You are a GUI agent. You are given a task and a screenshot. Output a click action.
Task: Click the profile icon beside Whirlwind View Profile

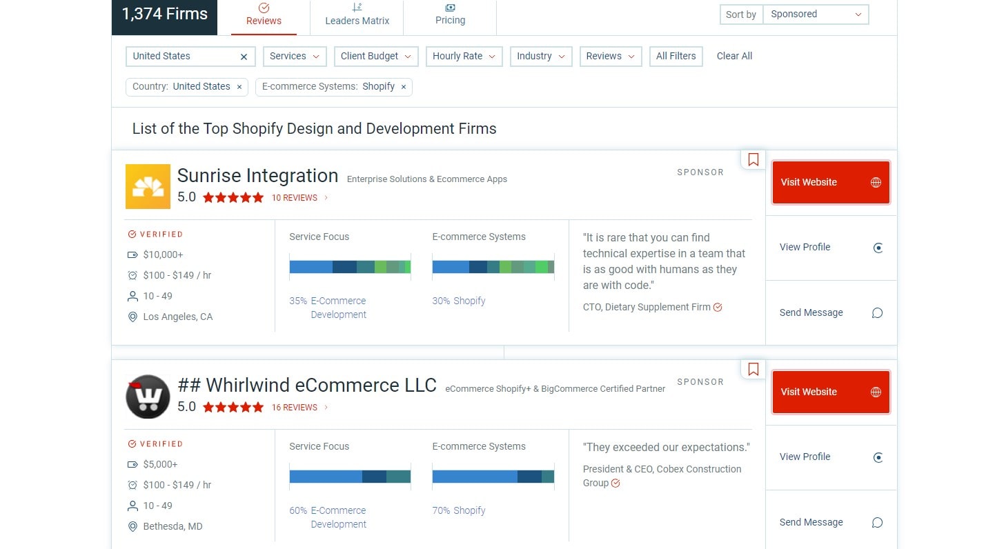click(x=878, y=457)
